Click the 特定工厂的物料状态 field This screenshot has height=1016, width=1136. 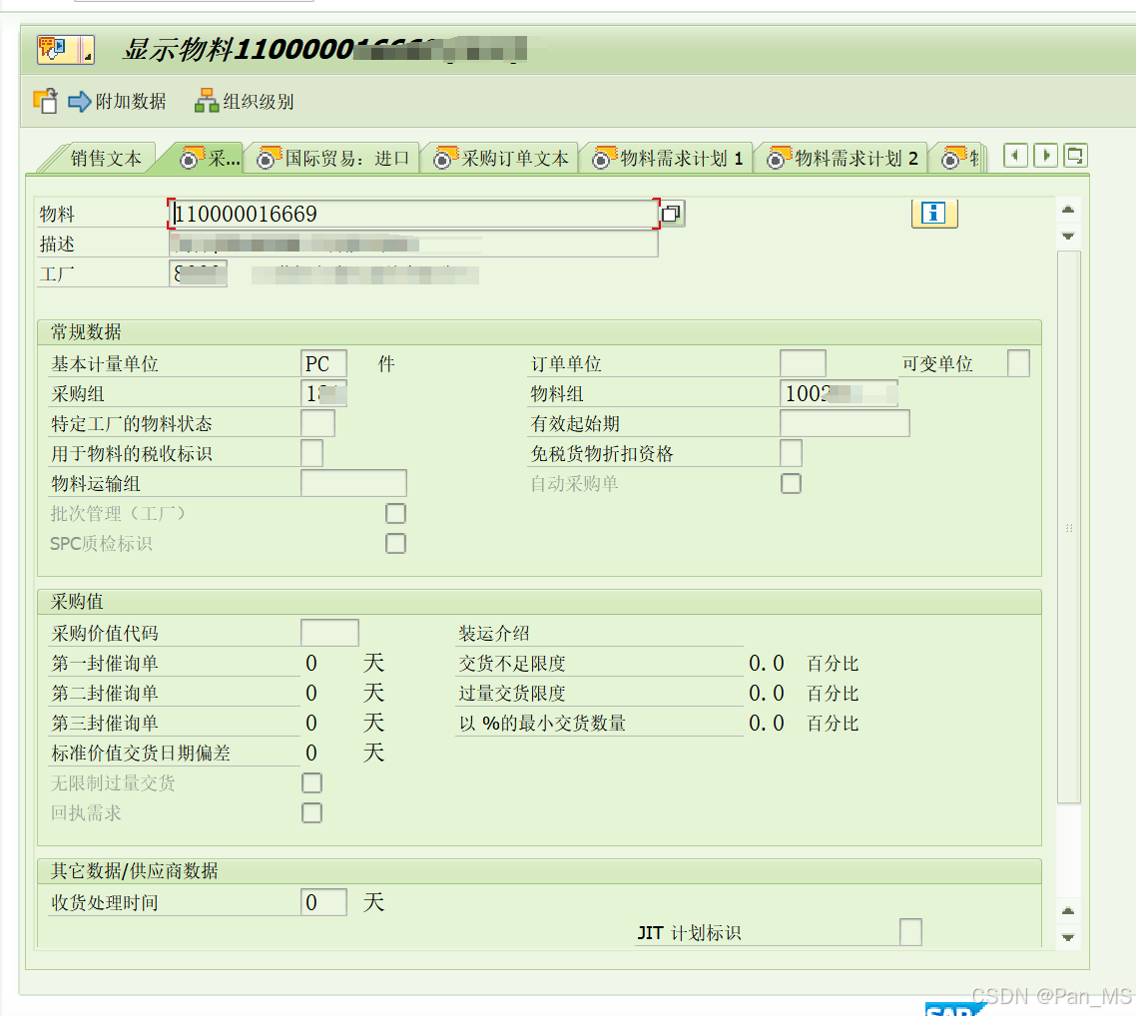[317, 423]
